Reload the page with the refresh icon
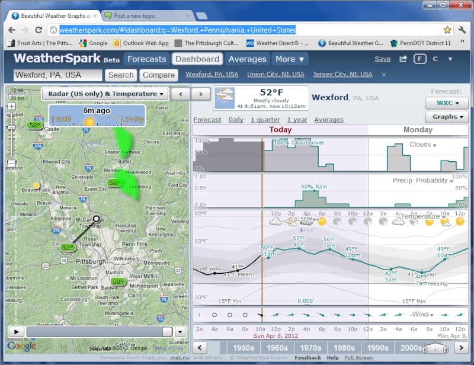Viewport: 474px width, 365px height. tap(39, 30)
